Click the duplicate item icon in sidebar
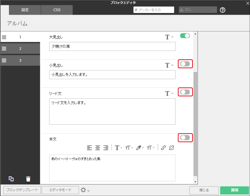The width and height of the screenshot is (250, 196). tap(11, 179)
